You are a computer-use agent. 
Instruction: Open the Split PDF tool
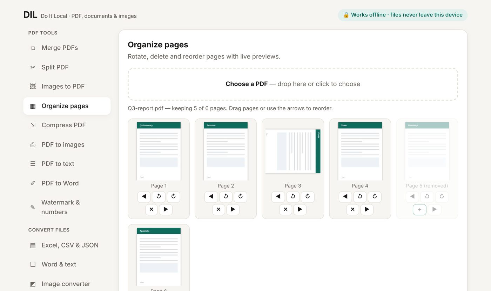tap(67, 67)
